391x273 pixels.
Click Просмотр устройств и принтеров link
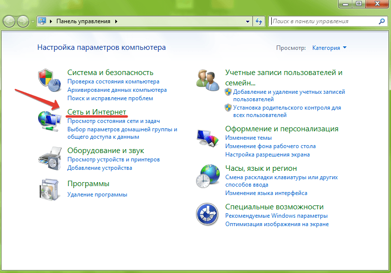pos(113,159)
